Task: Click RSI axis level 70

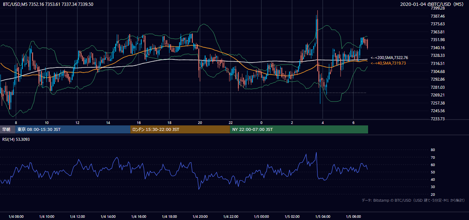Action: pyautogui.click(x=433, y=157)
